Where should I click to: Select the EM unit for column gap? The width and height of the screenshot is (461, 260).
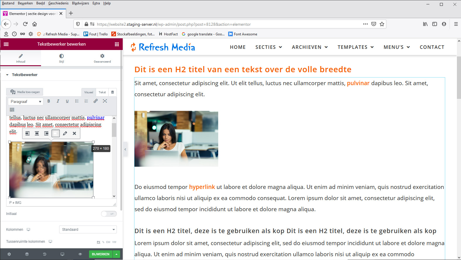coord(108,242)
